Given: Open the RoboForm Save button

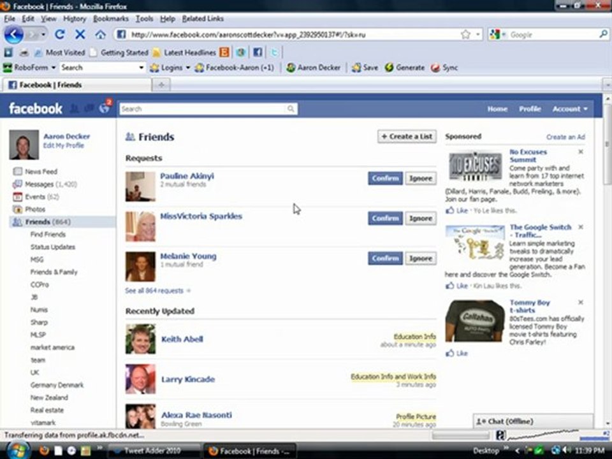Looking at the screenshot, I should 365,68.
